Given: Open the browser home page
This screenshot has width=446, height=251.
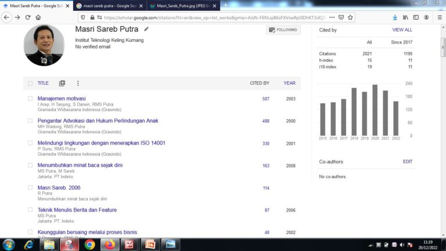Looking at the screenshot, I should pyautogui.click(x=38, y=17).
